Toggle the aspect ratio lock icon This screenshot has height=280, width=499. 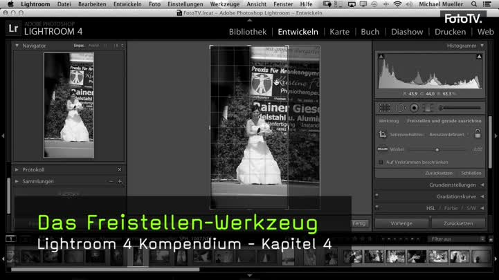[478, 133]
